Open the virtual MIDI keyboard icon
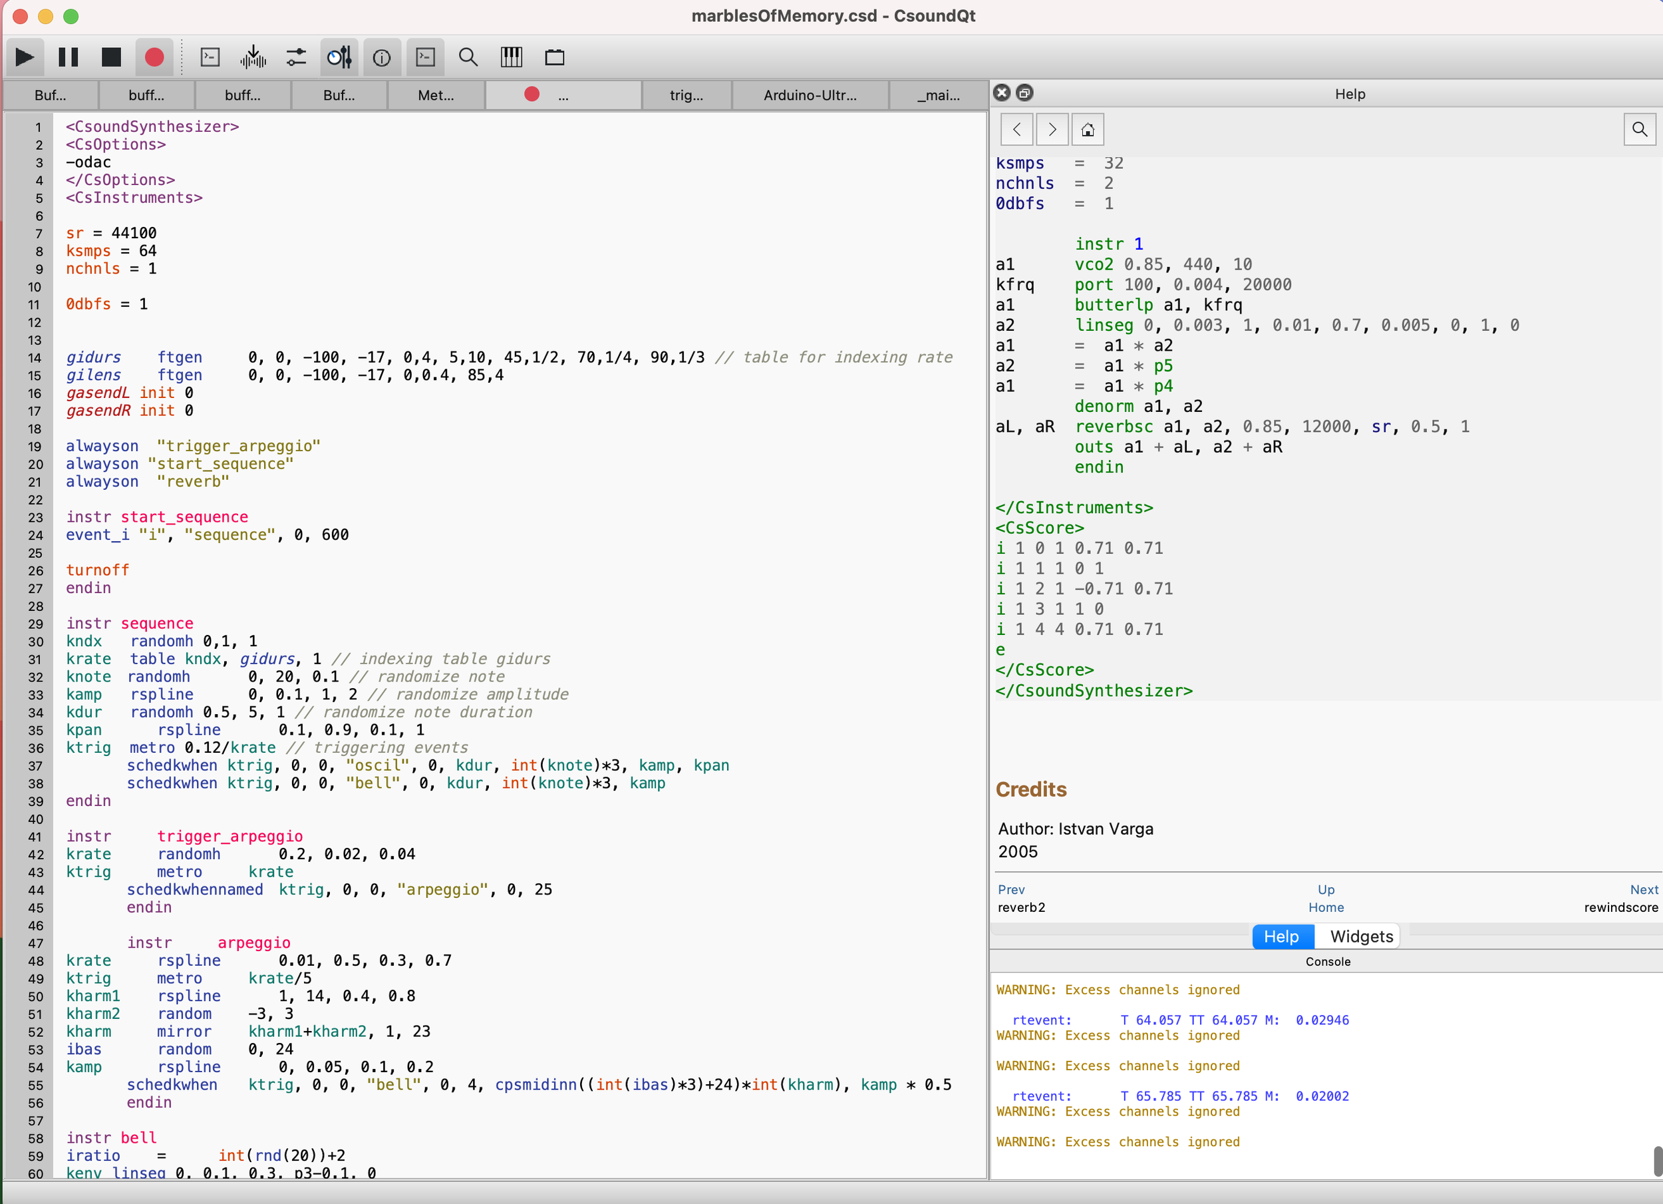Screen dimensions: 1663x1204 [511, 57]
